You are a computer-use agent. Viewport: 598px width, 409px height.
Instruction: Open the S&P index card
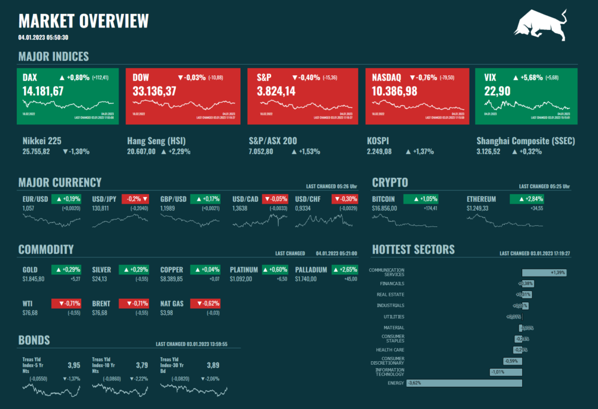pyautogui.click(x=303, y=96)
